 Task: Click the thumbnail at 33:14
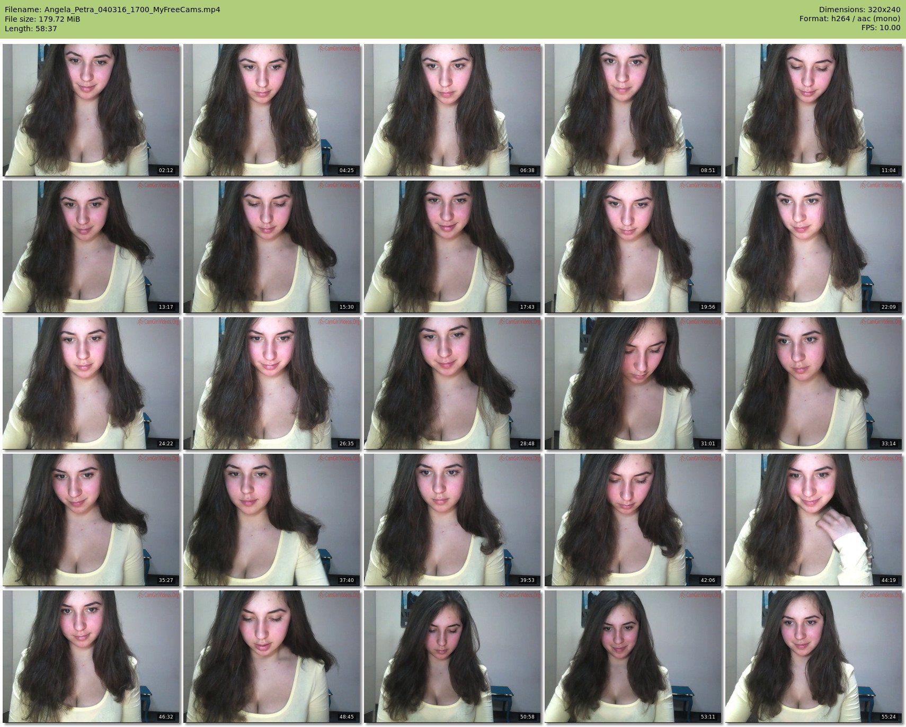coord(814,383)
